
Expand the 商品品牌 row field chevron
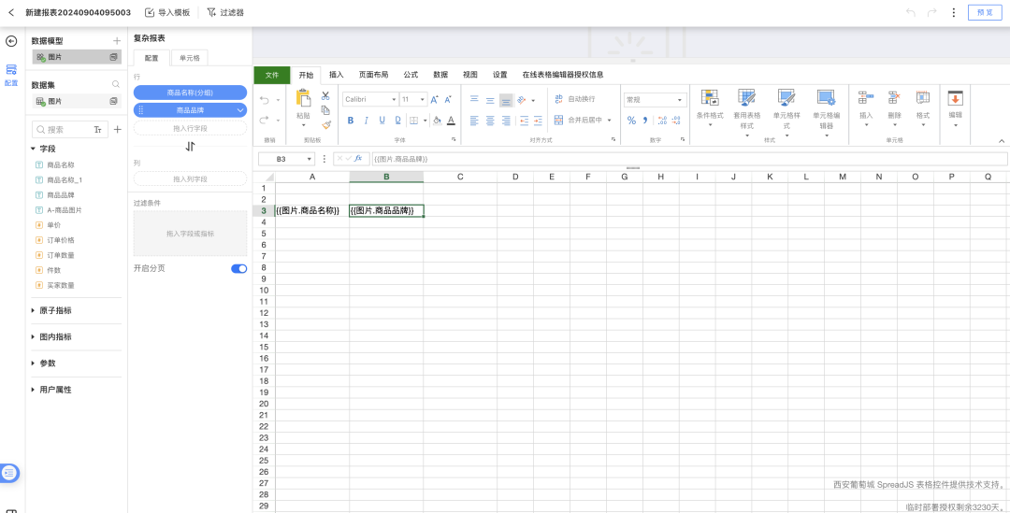pos(240,110)
